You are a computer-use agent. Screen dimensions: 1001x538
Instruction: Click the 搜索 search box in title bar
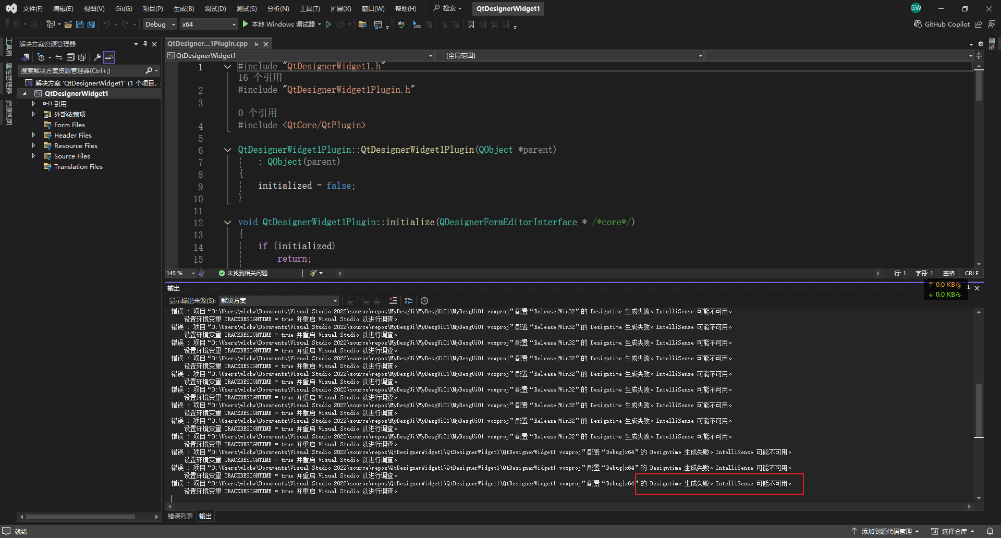coord(447,8)
